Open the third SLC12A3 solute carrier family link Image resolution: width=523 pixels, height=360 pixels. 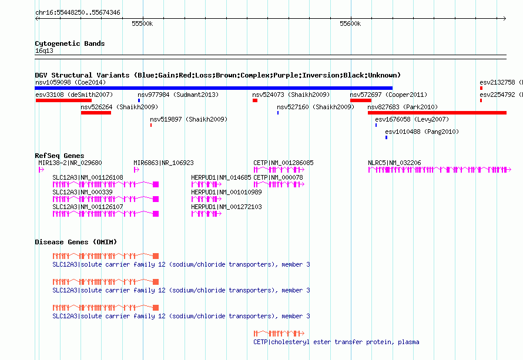(x=181, y=317)
